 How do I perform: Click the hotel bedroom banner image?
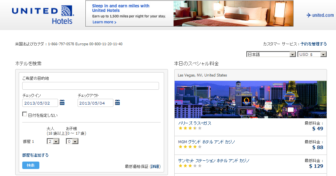(233, 14)
